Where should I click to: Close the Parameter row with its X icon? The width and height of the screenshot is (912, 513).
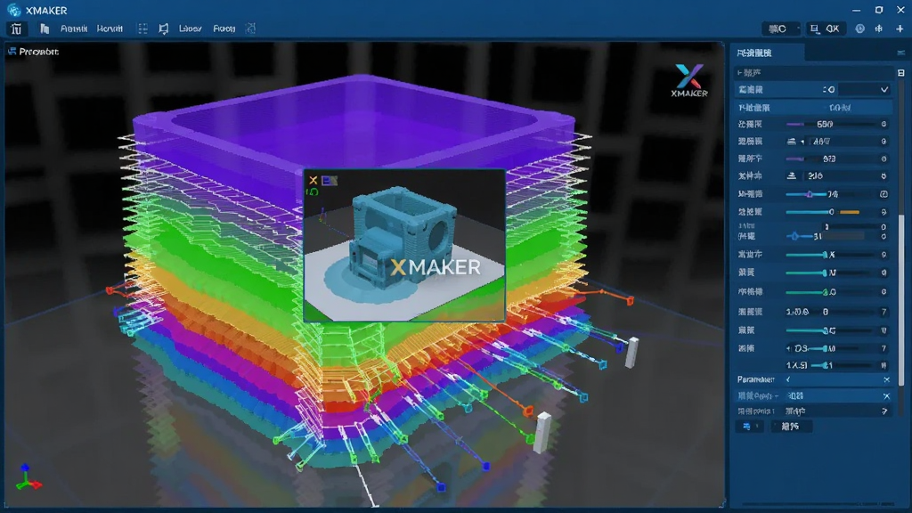coord(886,379)
